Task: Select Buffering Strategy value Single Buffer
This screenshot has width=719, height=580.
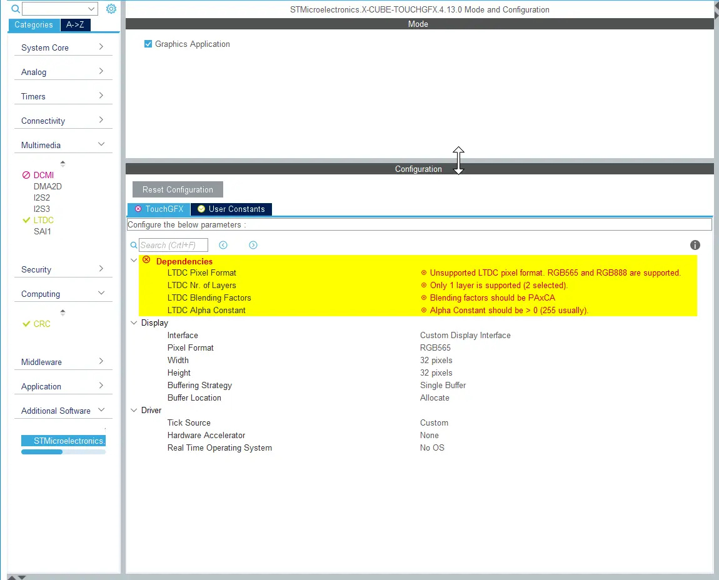Action: click(x=443, y=386)
